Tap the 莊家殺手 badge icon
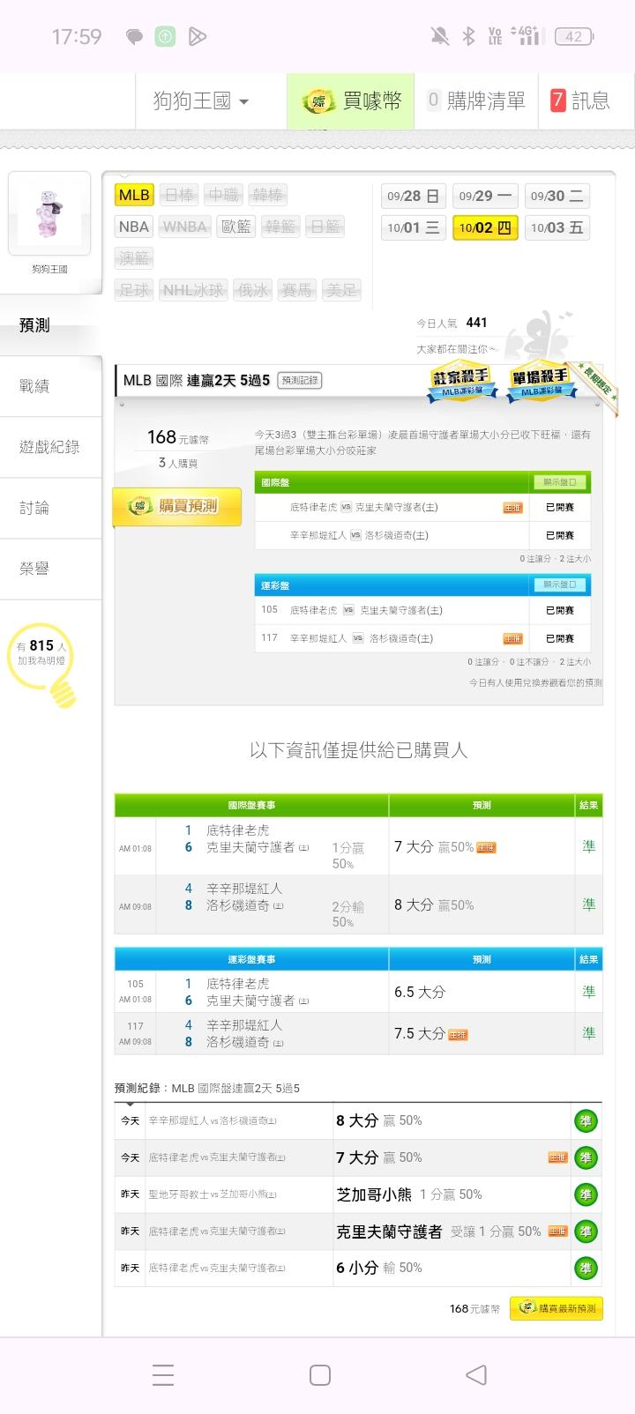The image size is (635, 1414). click(459, 382)
